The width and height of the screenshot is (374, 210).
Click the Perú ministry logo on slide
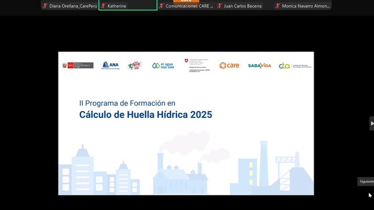point(78,65)
